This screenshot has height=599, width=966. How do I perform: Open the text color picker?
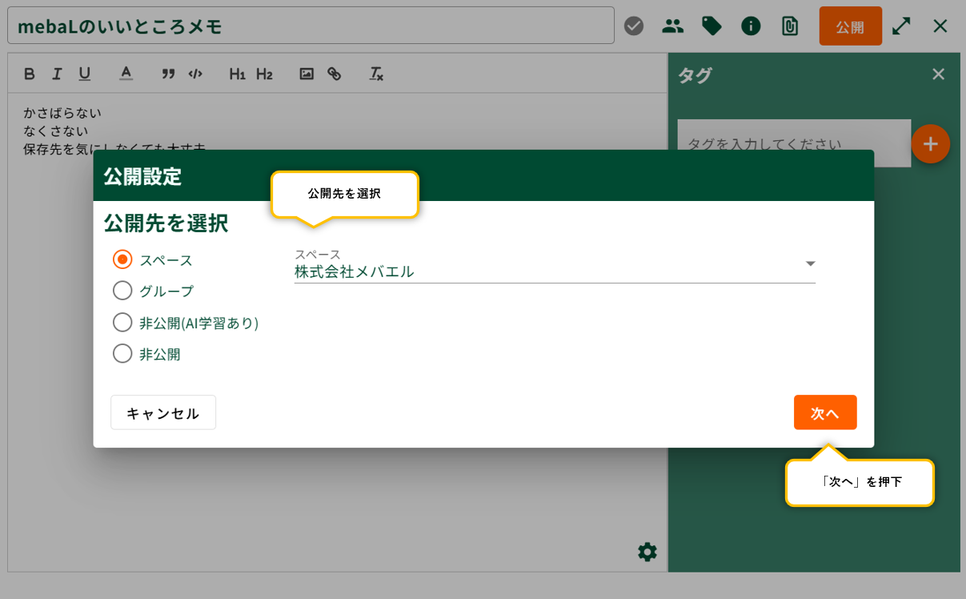click(x=126, y=74)
